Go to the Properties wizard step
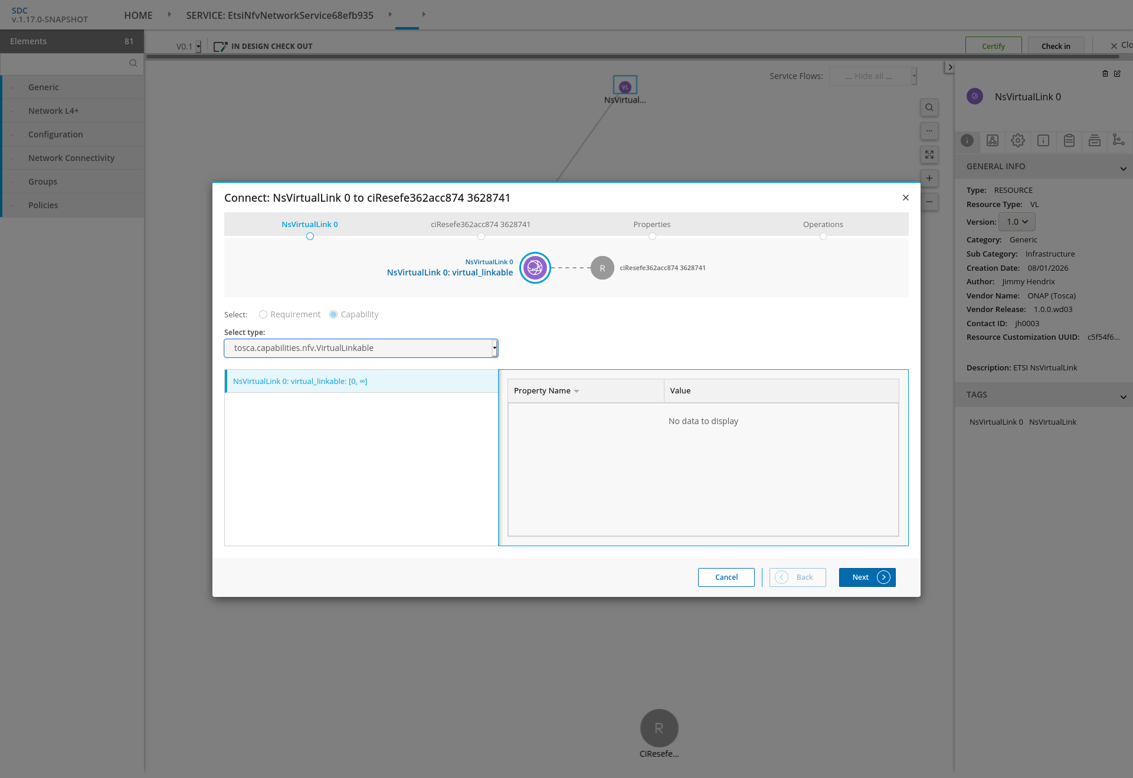The height and width of the screenshot is (778, 1133). 651,225
